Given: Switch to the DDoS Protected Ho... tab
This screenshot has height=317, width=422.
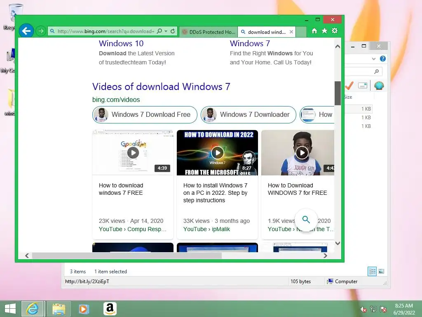Looking at the screenshot, I should pyautogui.click(x=209, y=32).
